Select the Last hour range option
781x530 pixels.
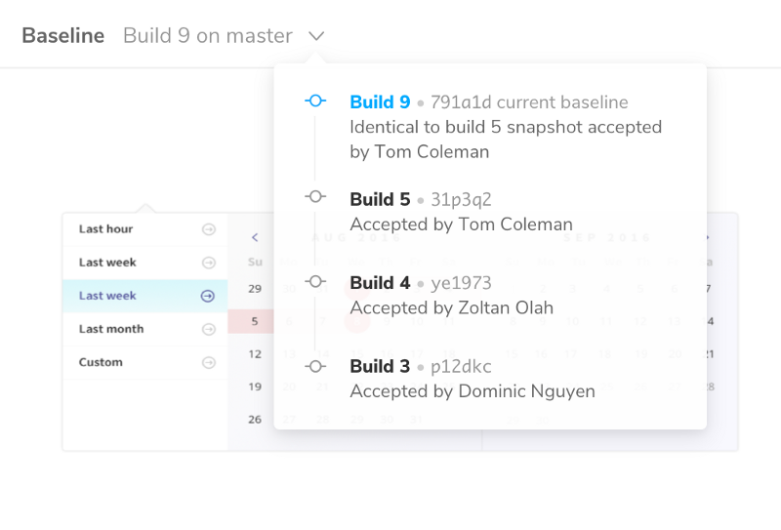(106, 229)
